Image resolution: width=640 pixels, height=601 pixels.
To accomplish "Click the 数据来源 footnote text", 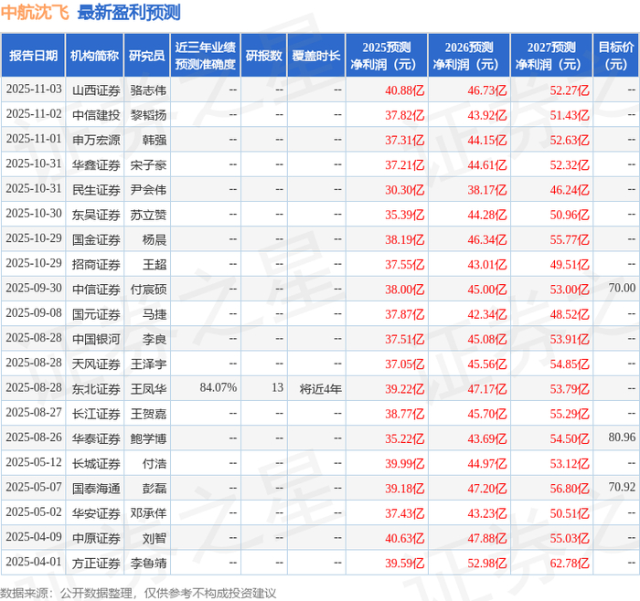I will point(138,593).
